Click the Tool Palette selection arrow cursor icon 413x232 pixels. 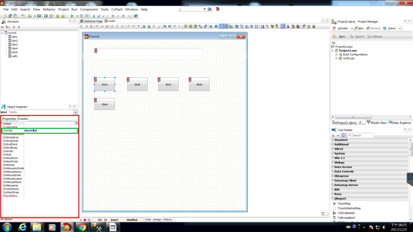click(x=344, y=135)
